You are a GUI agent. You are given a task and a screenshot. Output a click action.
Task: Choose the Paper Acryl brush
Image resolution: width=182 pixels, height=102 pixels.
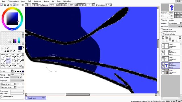[x=9, y=65]
